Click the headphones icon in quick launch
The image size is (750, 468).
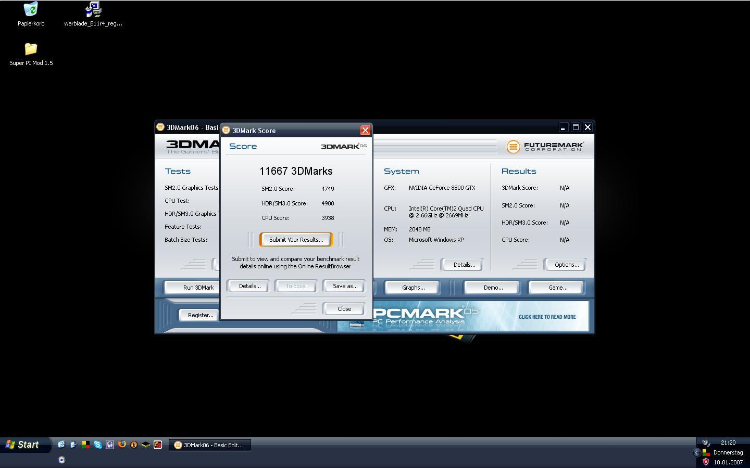(110, 445)
